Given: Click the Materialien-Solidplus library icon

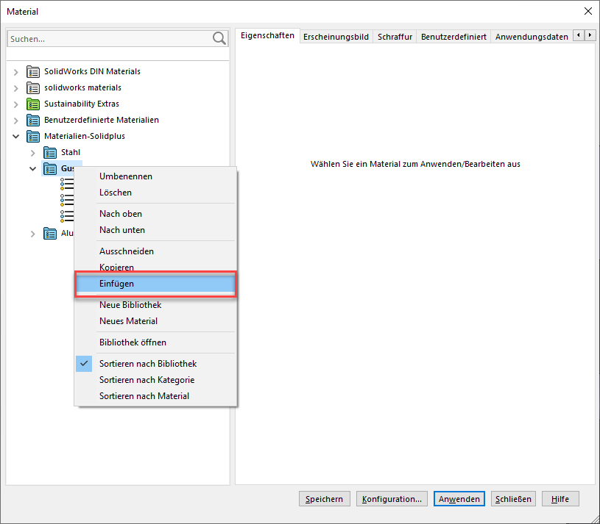Looking at the screenshot, I should click(x=33, y=137).
